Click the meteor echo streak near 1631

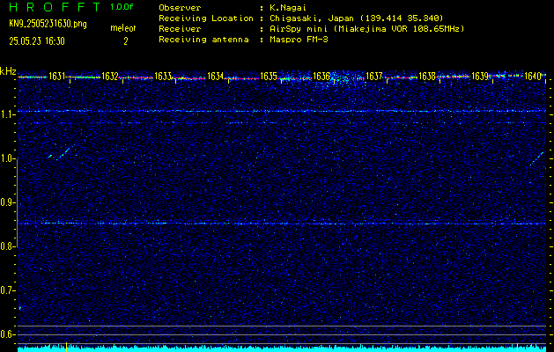(63, 152)
